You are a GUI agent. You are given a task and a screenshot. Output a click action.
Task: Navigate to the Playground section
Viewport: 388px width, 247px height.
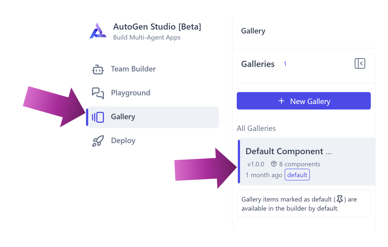130,93
